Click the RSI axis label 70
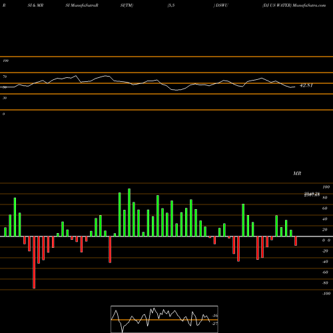Image resolution: width=333 pixels, height=333 pixels. [5, 77]
